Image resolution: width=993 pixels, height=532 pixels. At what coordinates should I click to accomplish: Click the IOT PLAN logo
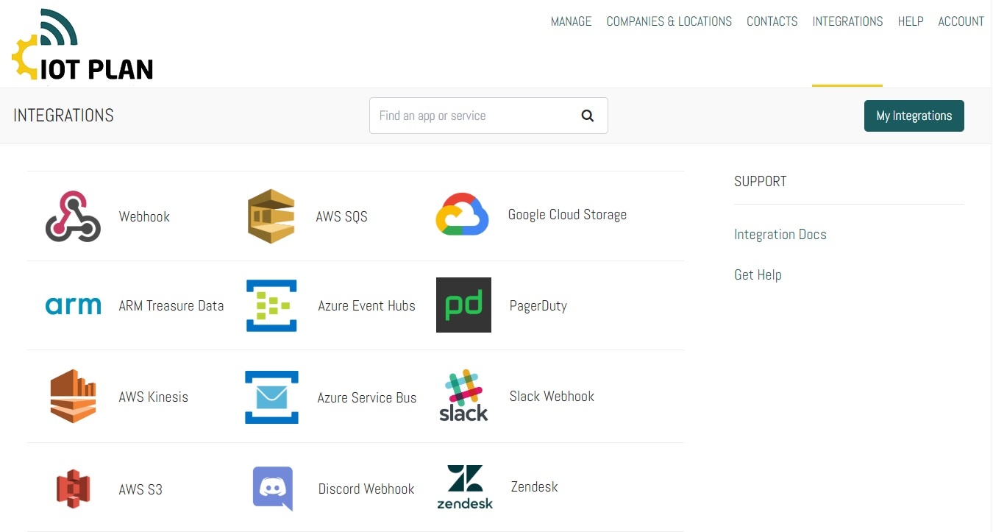pos(82,44)
